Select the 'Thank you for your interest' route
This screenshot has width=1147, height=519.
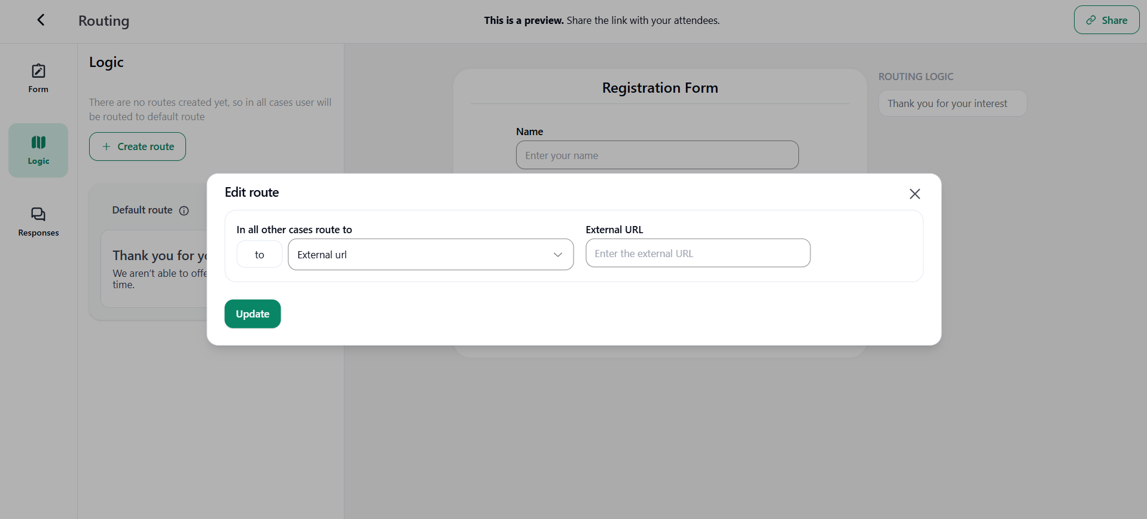952,103
